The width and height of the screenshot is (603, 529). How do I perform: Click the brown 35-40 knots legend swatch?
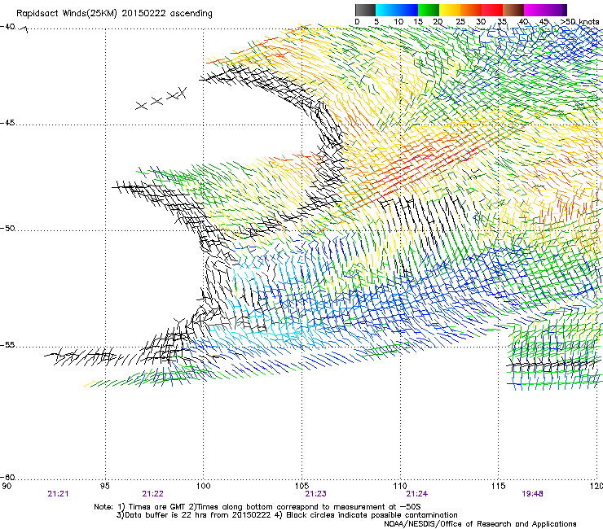513,10
